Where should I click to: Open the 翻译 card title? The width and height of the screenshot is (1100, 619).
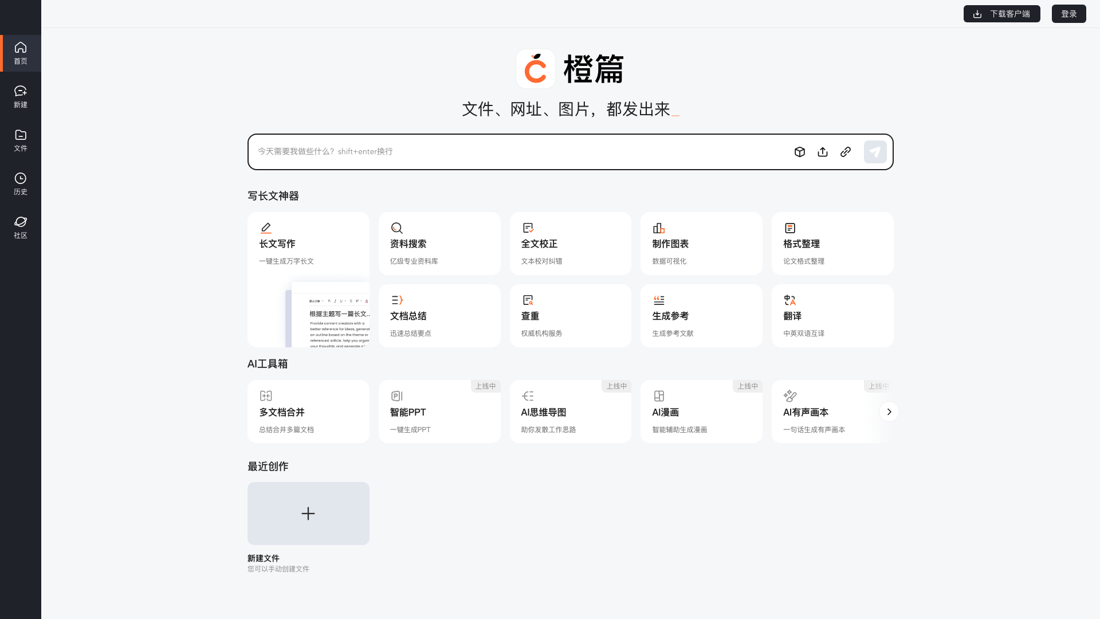click(792, 316)
